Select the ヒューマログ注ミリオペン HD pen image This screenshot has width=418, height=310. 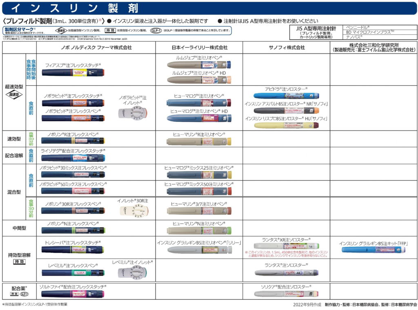199,118
